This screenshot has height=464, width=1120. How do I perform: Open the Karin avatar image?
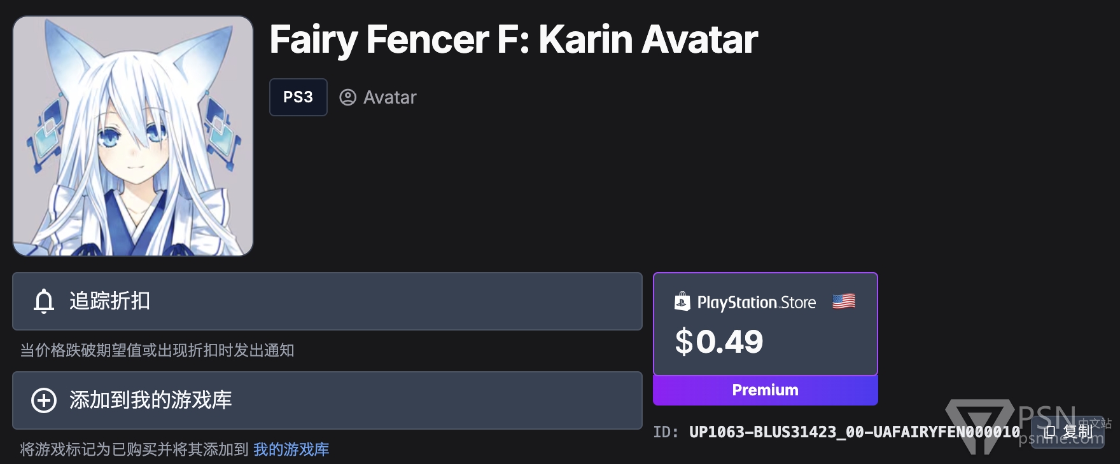133,136
